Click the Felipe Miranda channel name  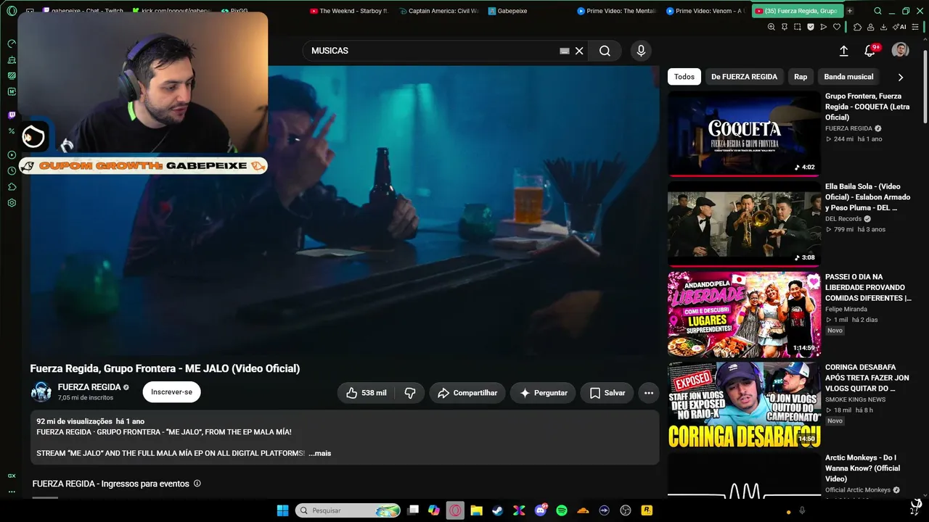(846, 309)
